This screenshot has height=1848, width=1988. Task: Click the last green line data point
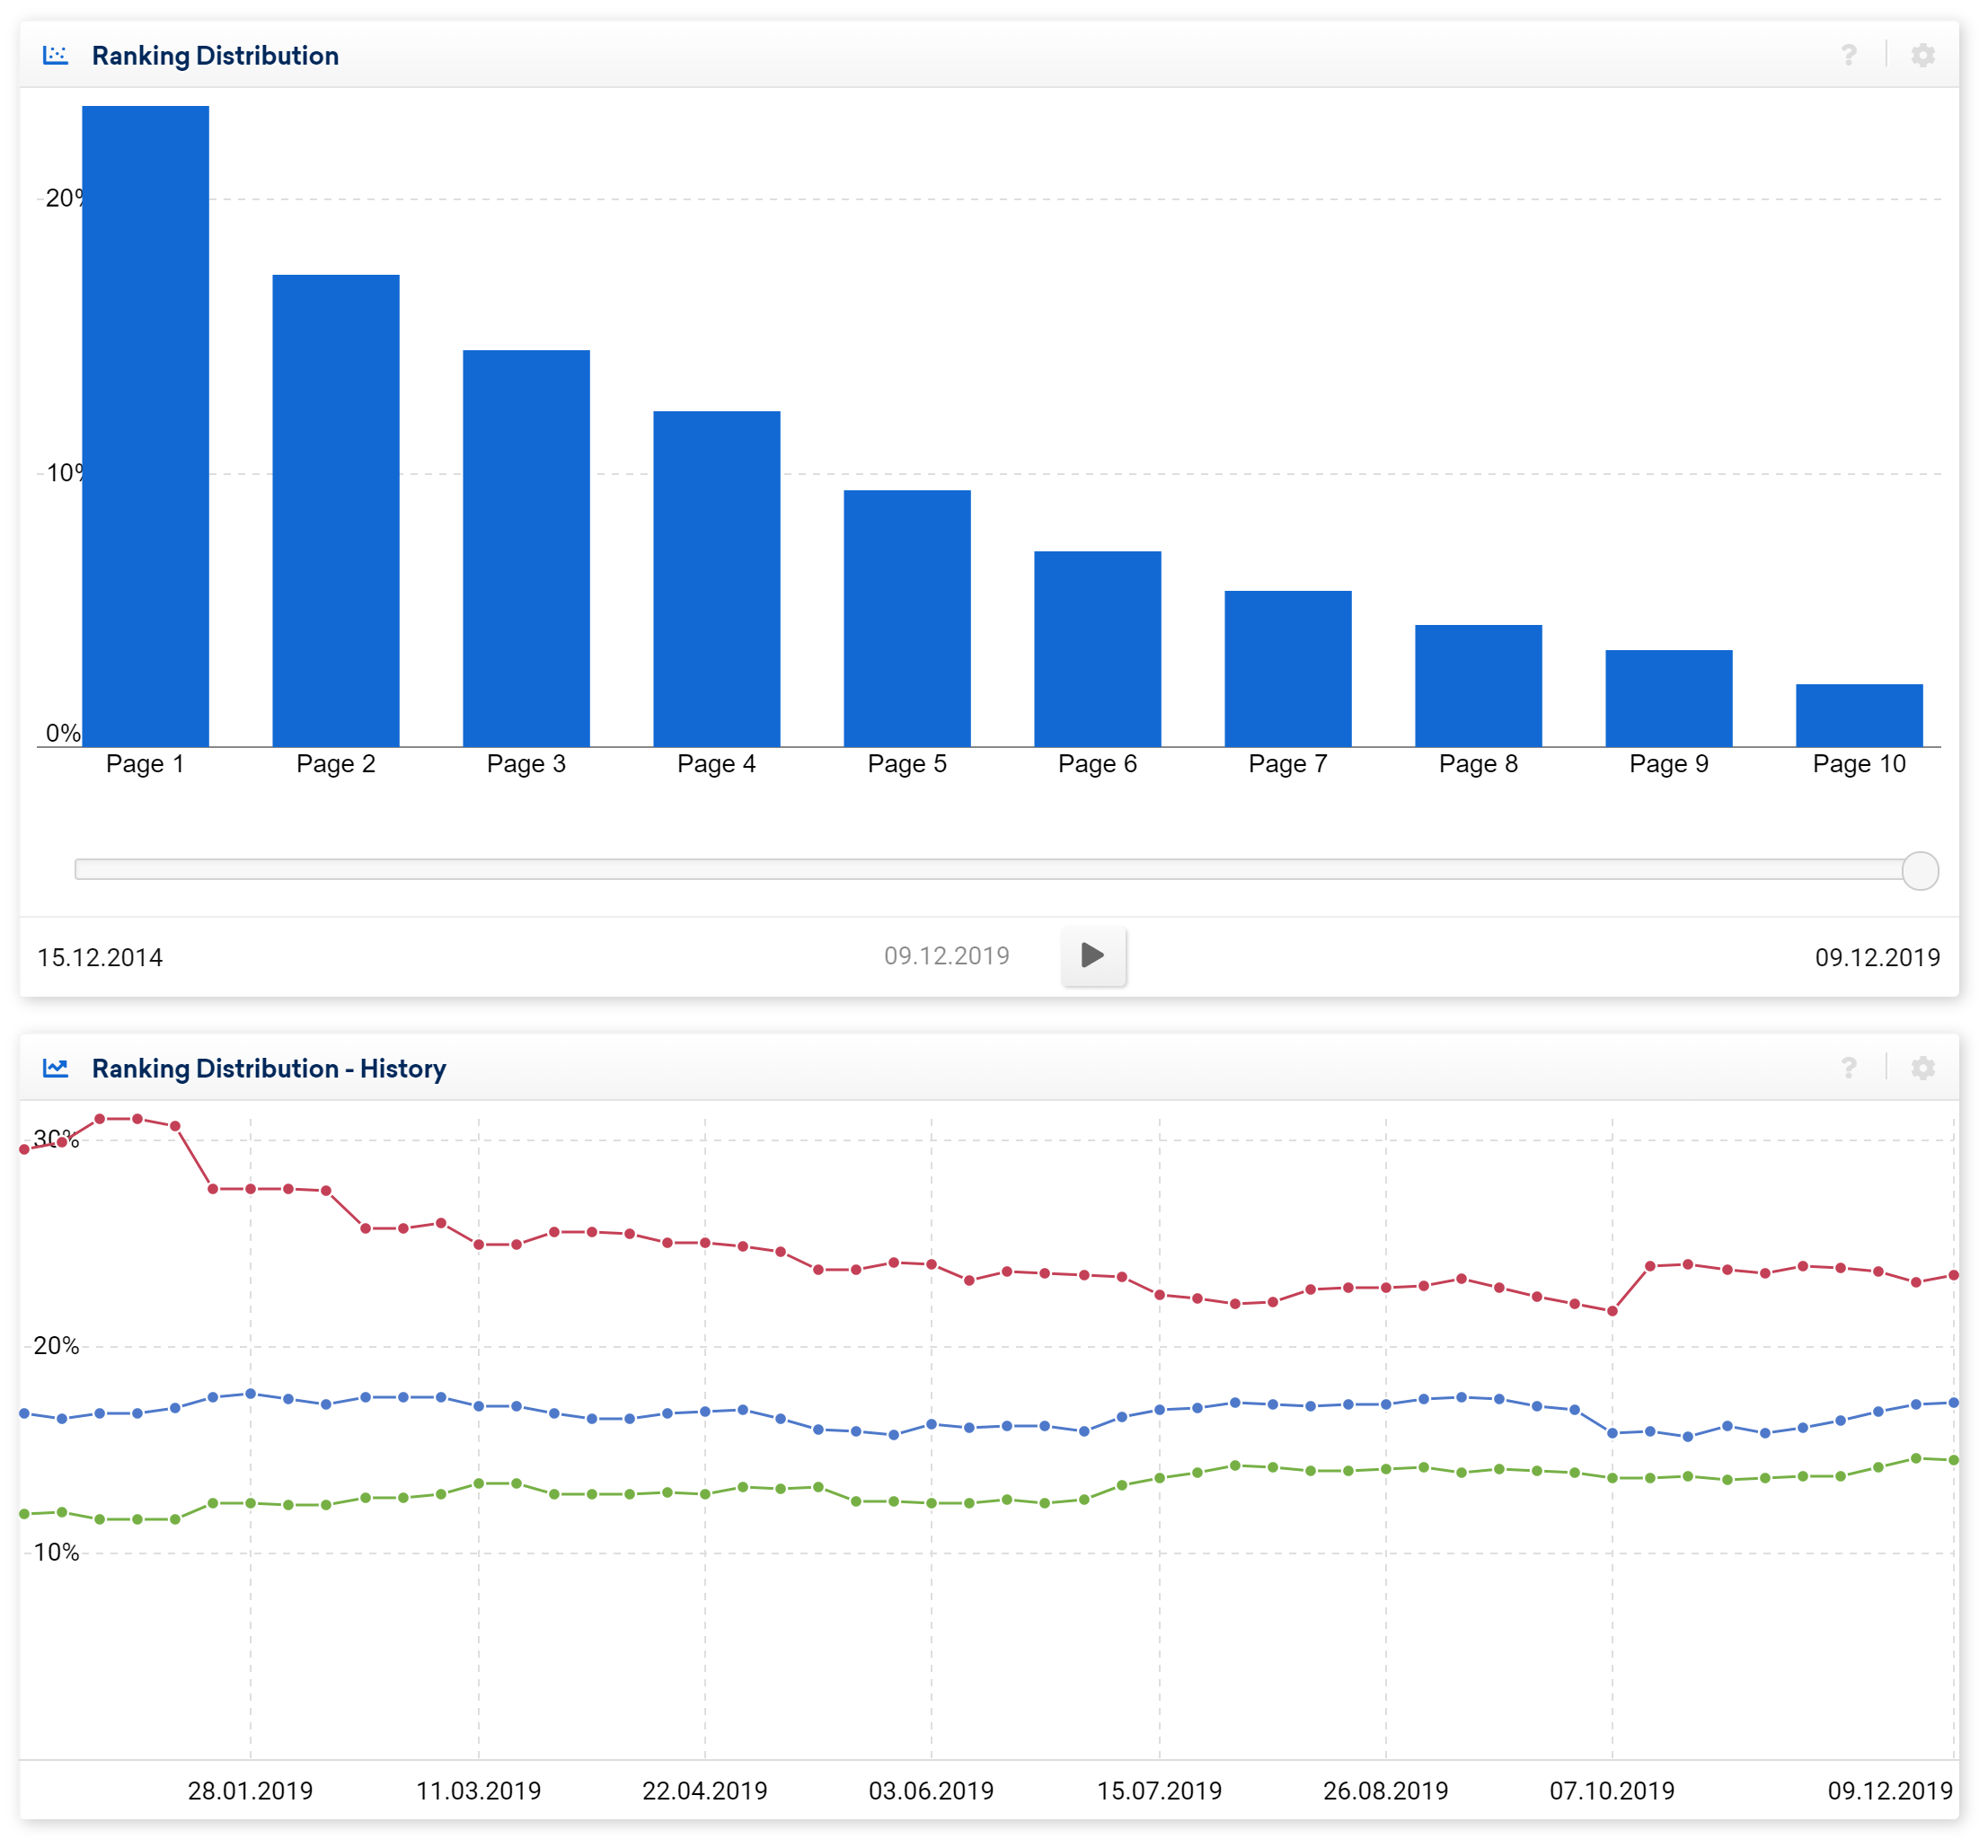click(1953, 1460)
